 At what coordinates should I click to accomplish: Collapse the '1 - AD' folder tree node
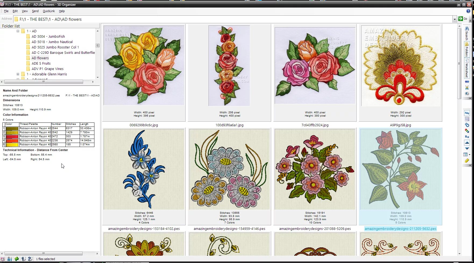coord(18,31)
